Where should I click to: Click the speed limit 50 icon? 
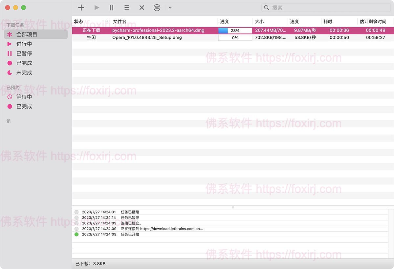click(157, 8)
